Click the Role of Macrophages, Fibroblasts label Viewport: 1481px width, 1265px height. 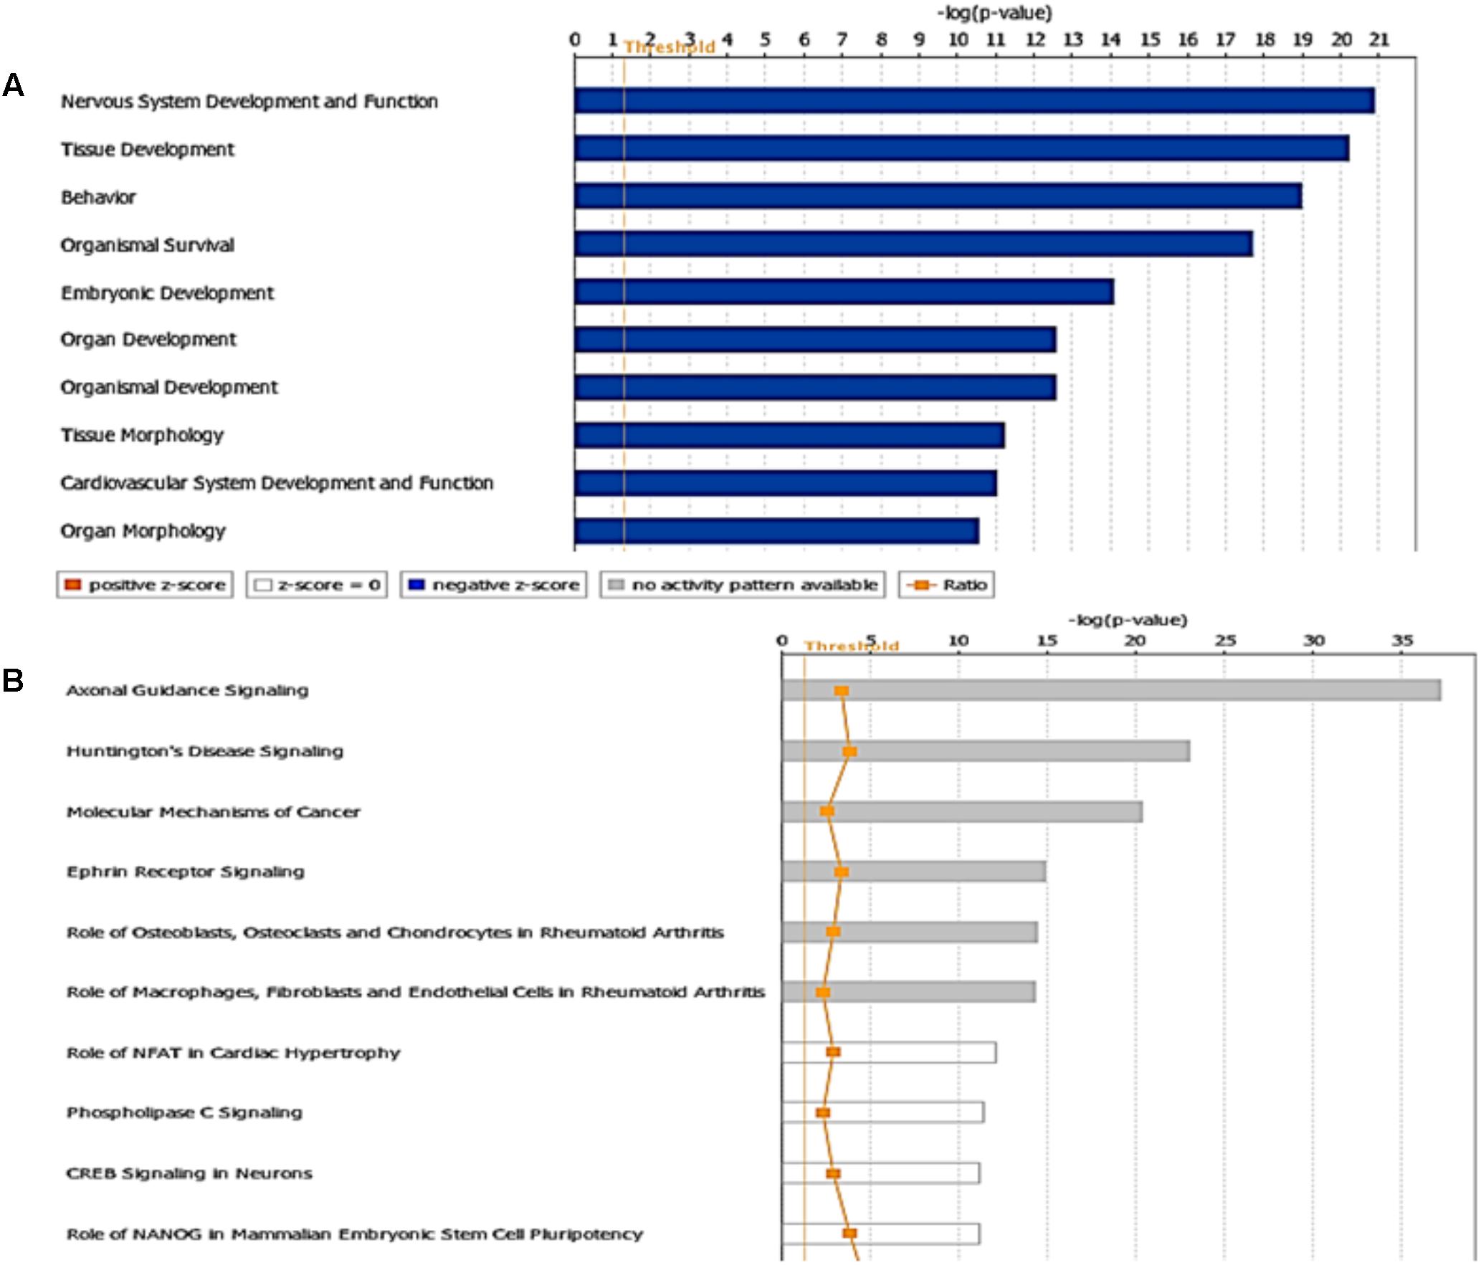point(416,993)
